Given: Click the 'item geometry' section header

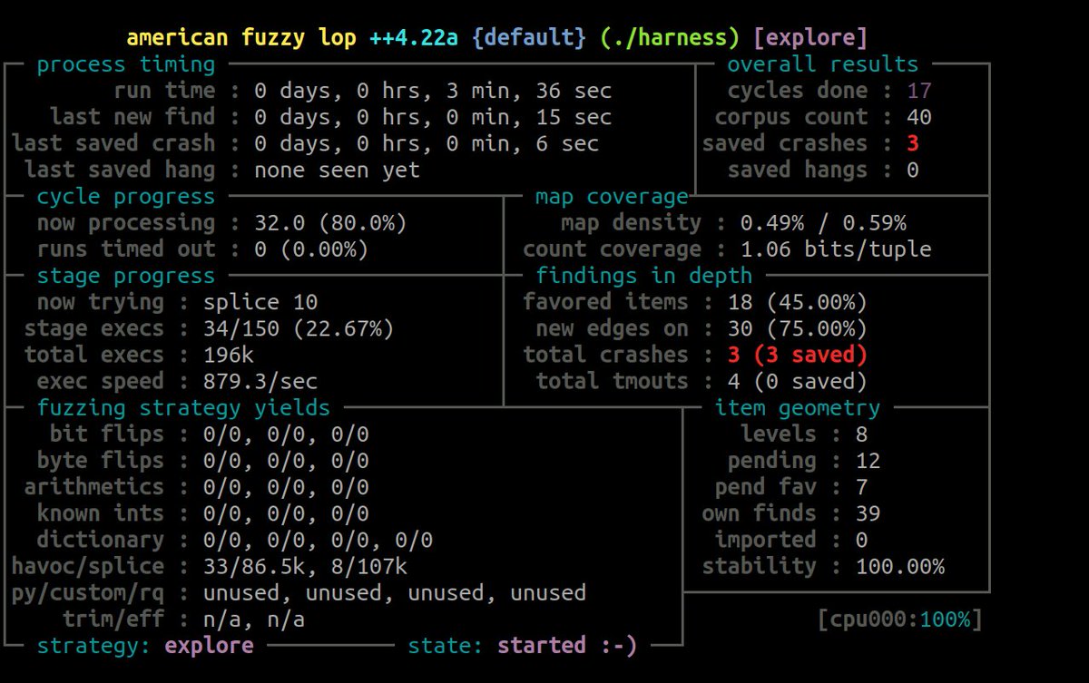Looking at the screenshot, I should (x=798, y=408).
